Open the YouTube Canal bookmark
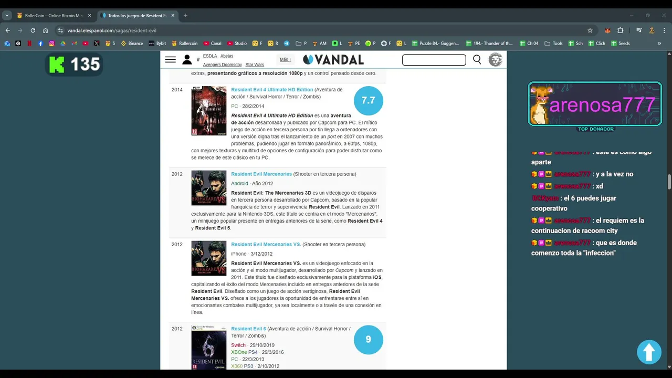This screenshot has height=378, width=672. (x=213, y=44)
